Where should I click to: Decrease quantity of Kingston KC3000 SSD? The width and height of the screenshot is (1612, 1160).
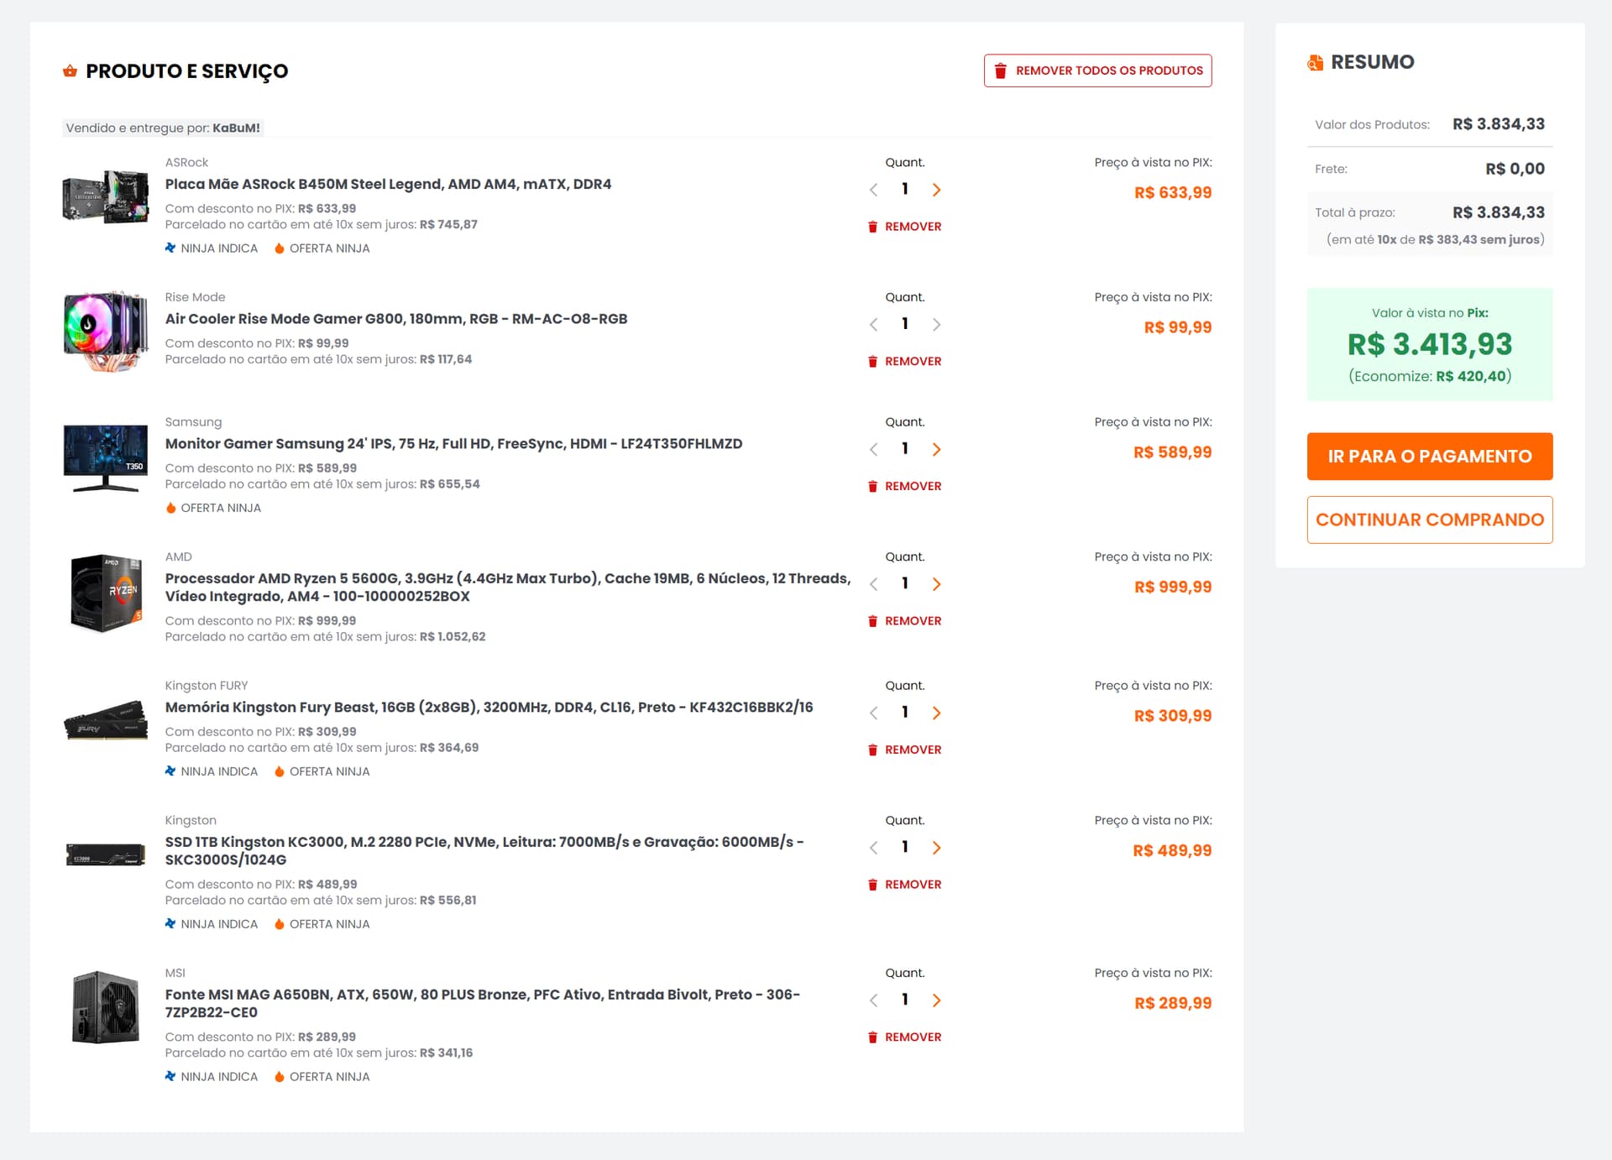[x=873, y=848]
